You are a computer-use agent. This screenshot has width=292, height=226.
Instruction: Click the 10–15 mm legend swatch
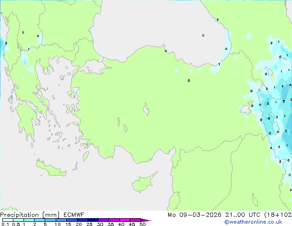point(61,220)
